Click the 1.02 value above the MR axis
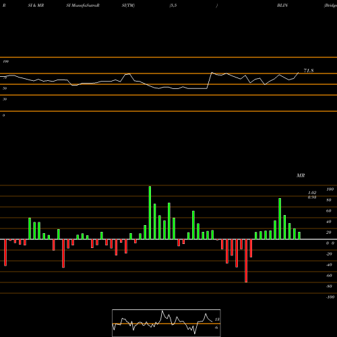Image resolution: width=337 pixels, height=337 pixels. pos(312,193)
